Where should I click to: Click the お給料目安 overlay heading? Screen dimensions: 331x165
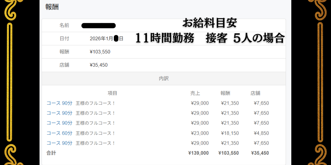coord(210,23)
